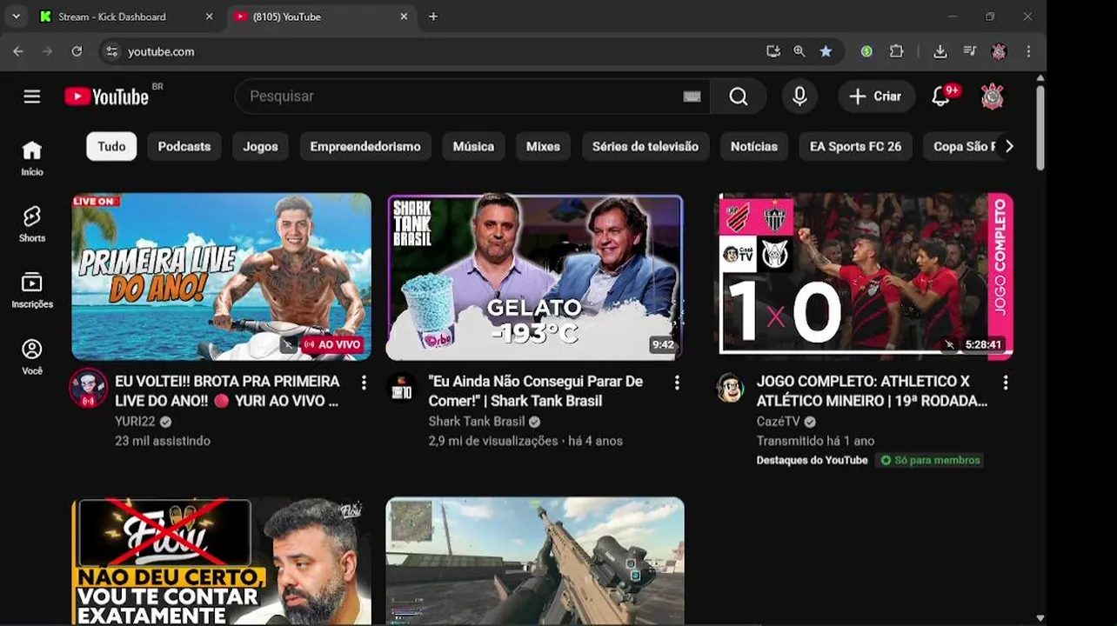1117x626 pixels.
Task: Start voice search with microphone icon
Action: click(x=799, y=97)
